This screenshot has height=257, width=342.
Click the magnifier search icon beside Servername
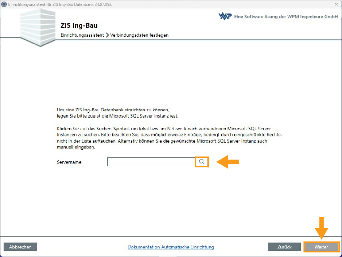click(202, 162)
